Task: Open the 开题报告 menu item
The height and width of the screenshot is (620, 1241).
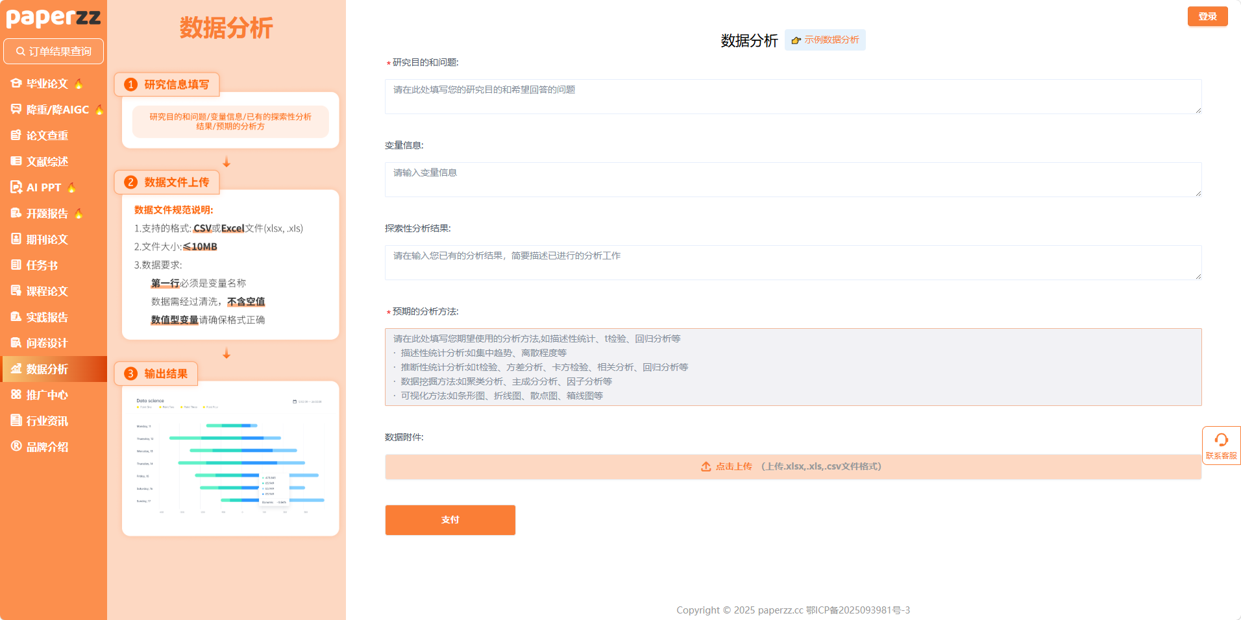Action: click(x=47, y=213)
